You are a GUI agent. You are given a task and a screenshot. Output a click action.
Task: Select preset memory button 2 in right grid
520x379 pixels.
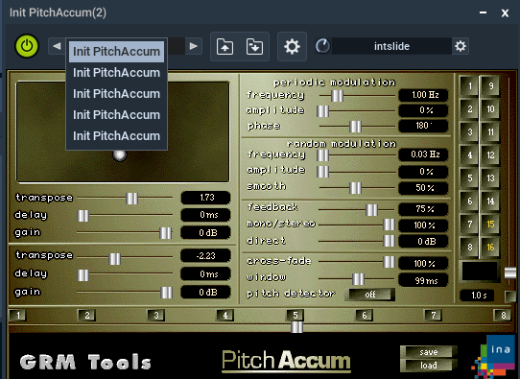[x=469, y=109]
